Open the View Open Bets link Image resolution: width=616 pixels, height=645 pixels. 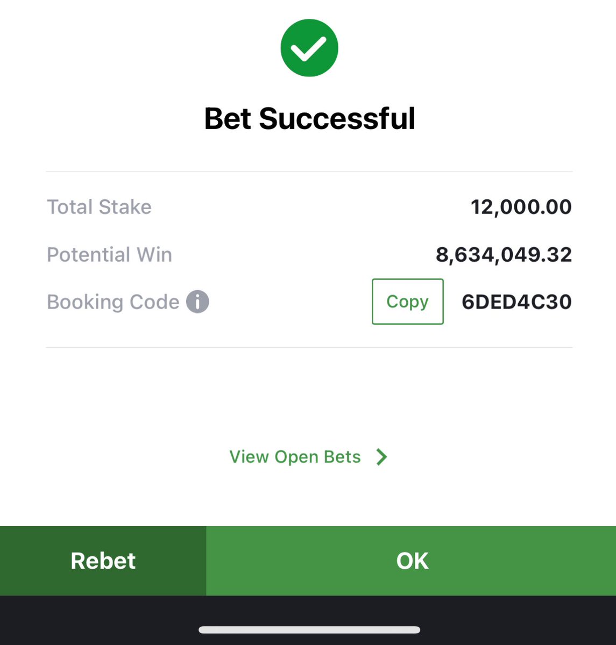tap(295, 457)
